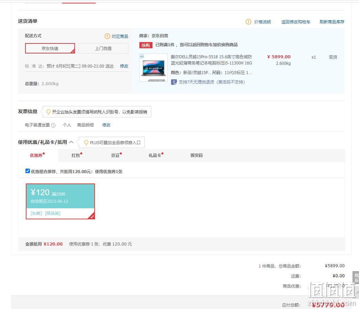Choose 上门自提 pickup option
Viewport: 359px width, 309px height.
(x=103, y=48)
